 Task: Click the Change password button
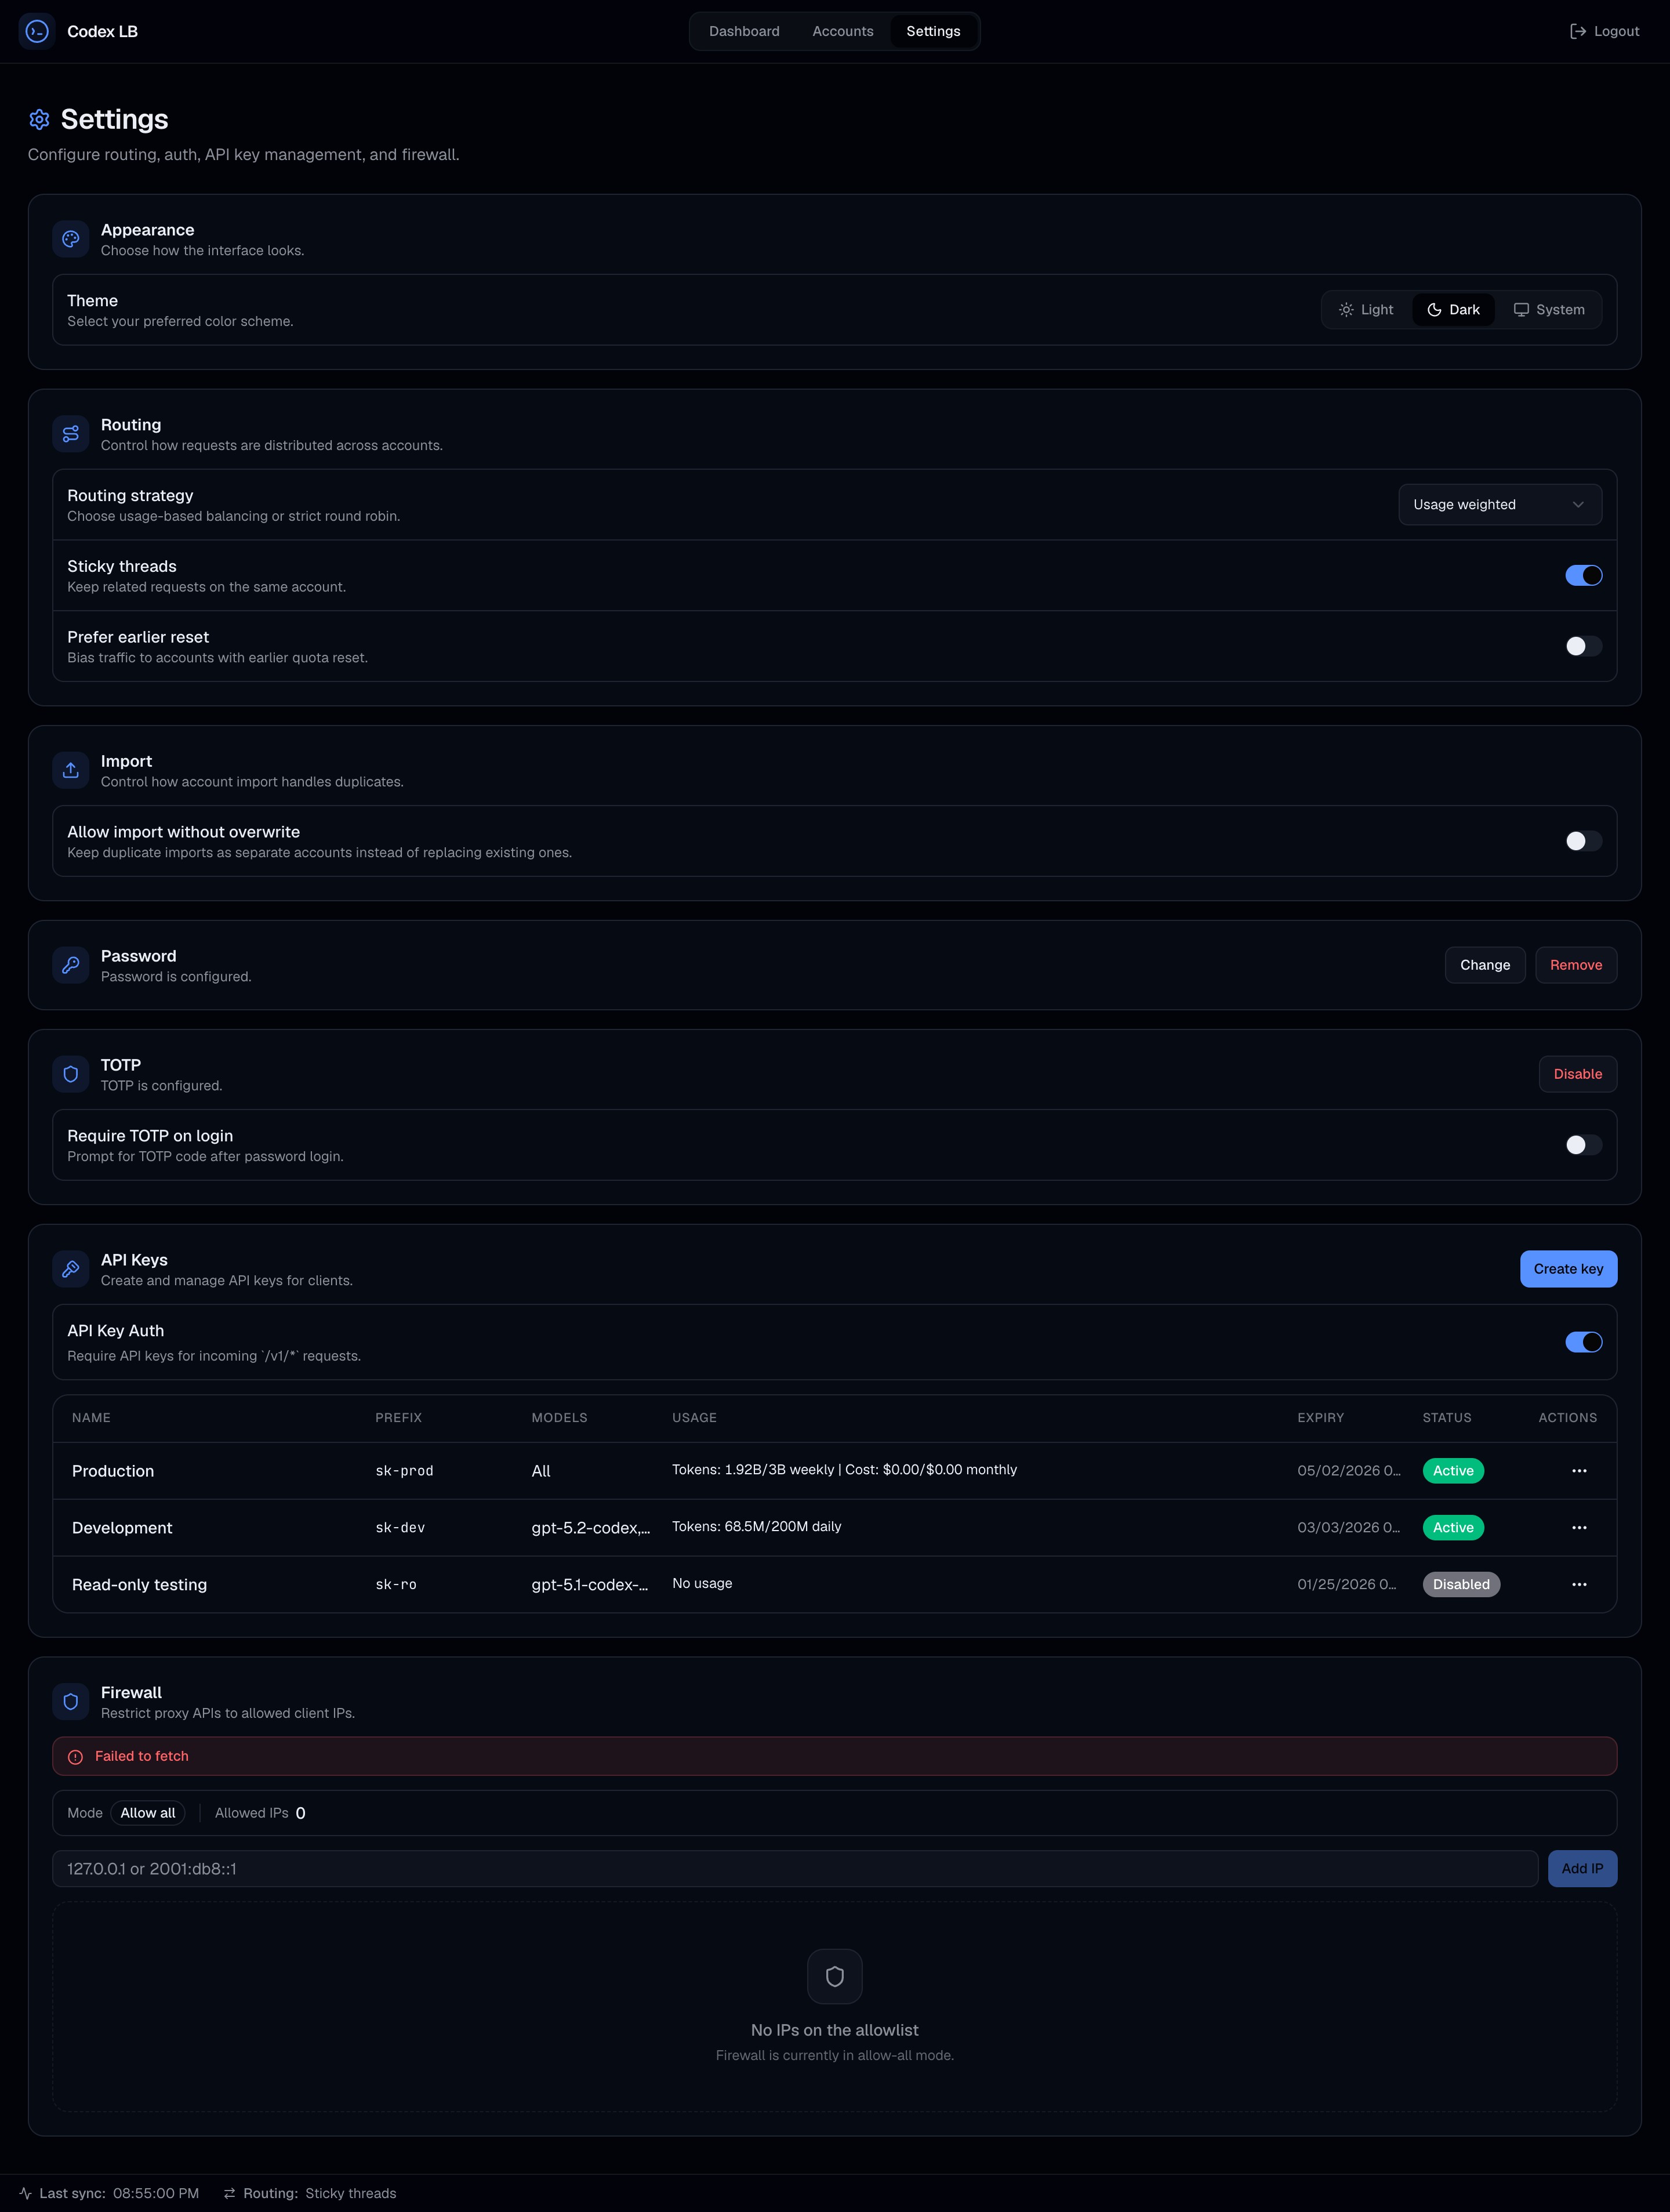point(1484,965)
